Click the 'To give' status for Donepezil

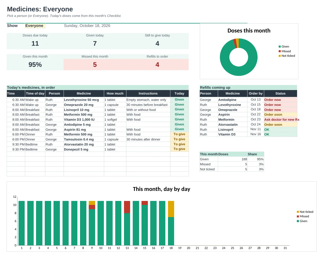pyautogui.click(x=179, y=149)
